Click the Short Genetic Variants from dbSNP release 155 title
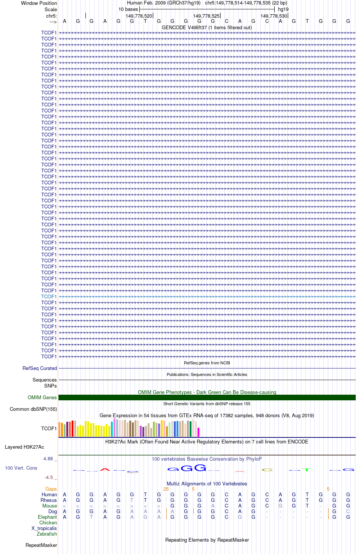The image size is (356, 554). pyautogui.click(x=207, y=404)
